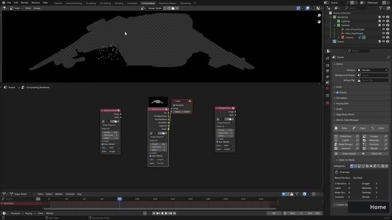Click the Smart Select button

[x=347, y=153]
